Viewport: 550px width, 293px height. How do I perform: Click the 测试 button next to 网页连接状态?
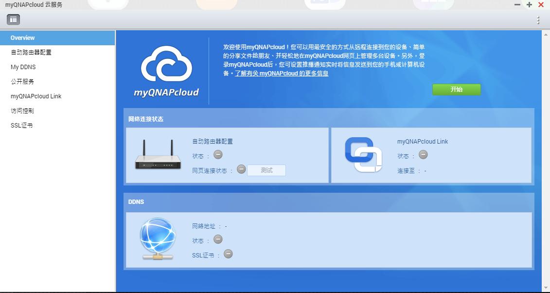click(266, 170)
